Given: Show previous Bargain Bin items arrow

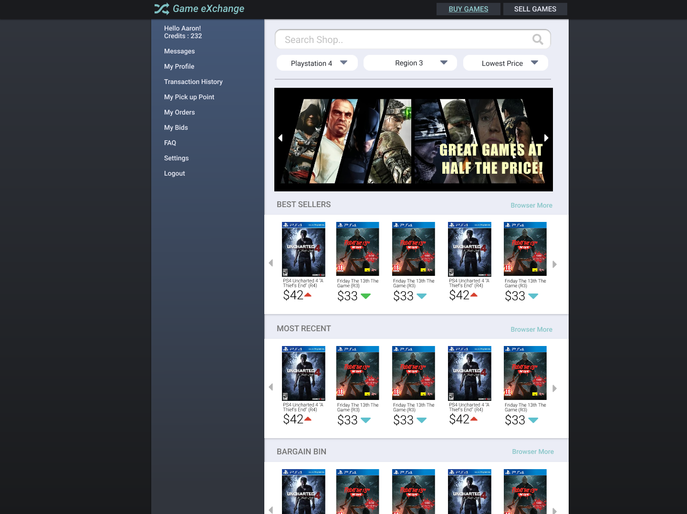Looking at the screenshot, I should pyautogui.click(x=271, y=510).
